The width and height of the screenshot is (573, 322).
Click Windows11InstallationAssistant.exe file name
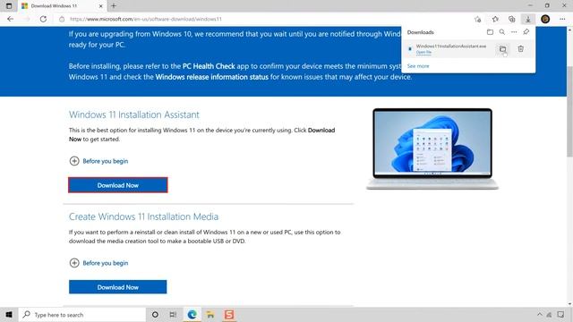click(x=451, y=46)
